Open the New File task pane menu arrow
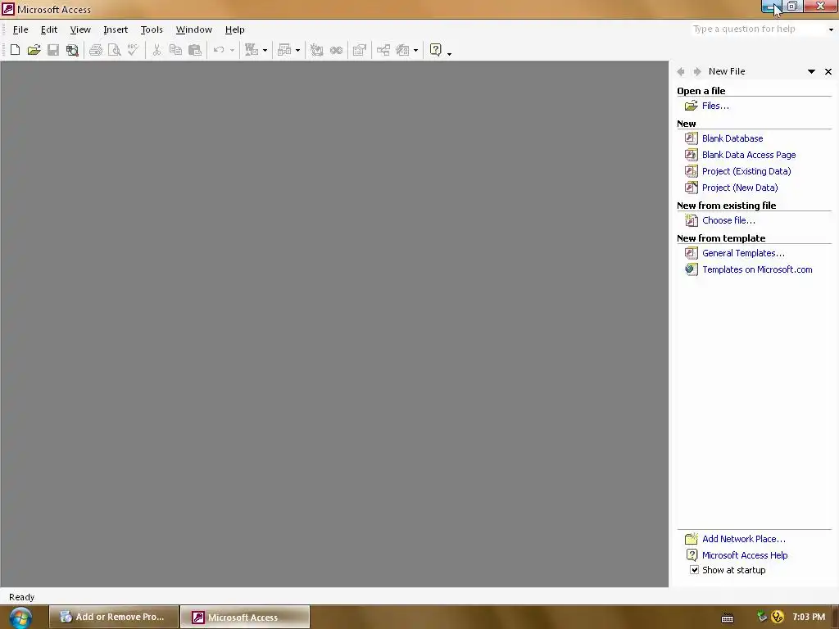This screenshot has width=839, height=629. tap(811, 72)
